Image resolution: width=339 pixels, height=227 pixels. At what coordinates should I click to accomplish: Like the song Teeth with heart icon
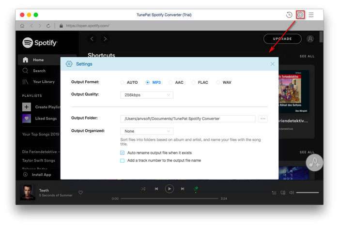tap(80, 193)
